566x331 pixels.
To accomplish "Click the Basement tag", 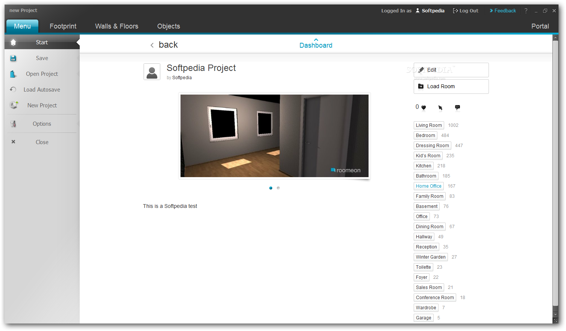I will [x=426, y=206].
